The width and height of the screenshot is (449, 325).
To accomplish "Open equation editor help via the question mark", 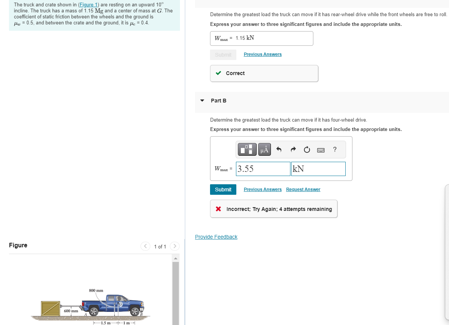I will [x=334, y=149].
